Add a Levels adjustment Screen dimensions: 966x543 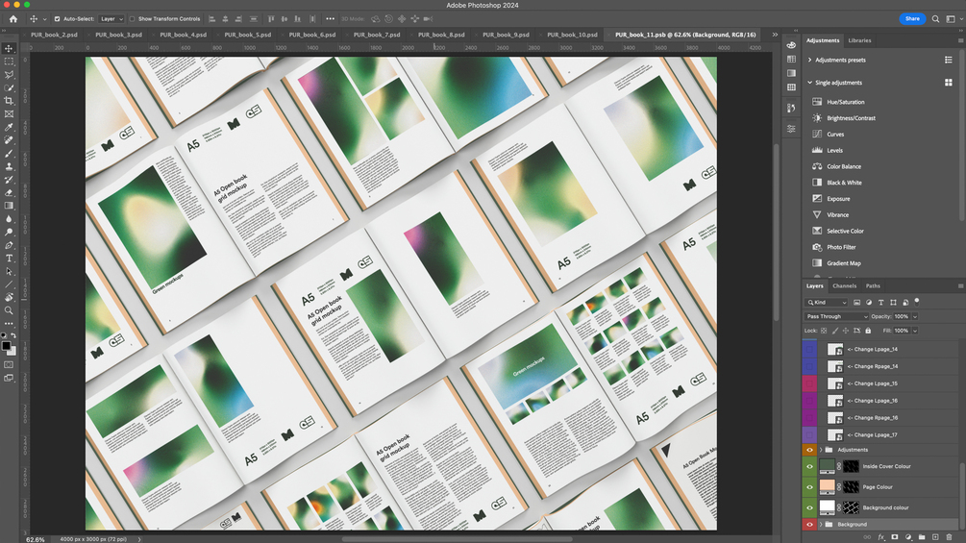pyautogui.click(x=834, y=150)
